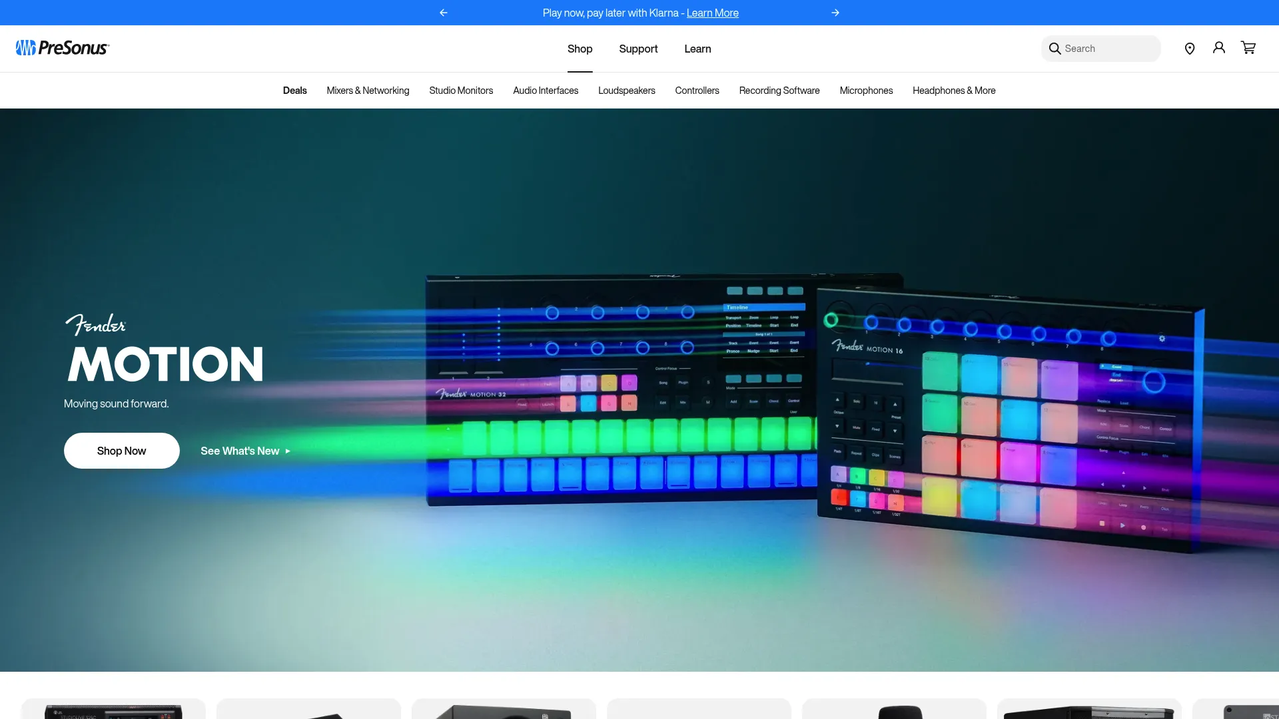Open the Learn menu
The width and height of the screenshot is (1279, 719).
pyautogui.click(x=697, y=49)
